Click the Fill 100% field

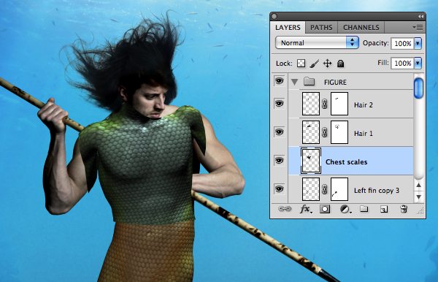402,63
